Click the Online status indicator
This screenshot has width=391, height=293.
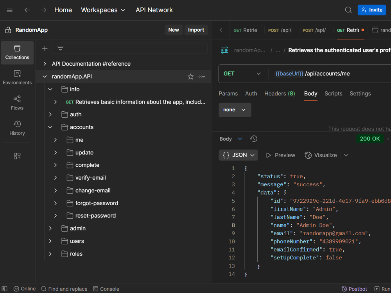[24, 289]
